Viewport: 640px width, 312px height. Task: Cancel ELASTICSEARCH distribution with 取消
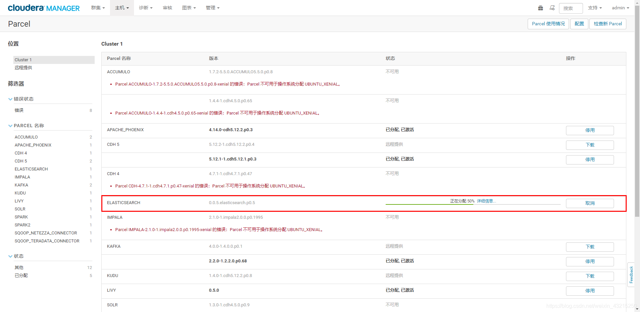click(x=590, y=203)
